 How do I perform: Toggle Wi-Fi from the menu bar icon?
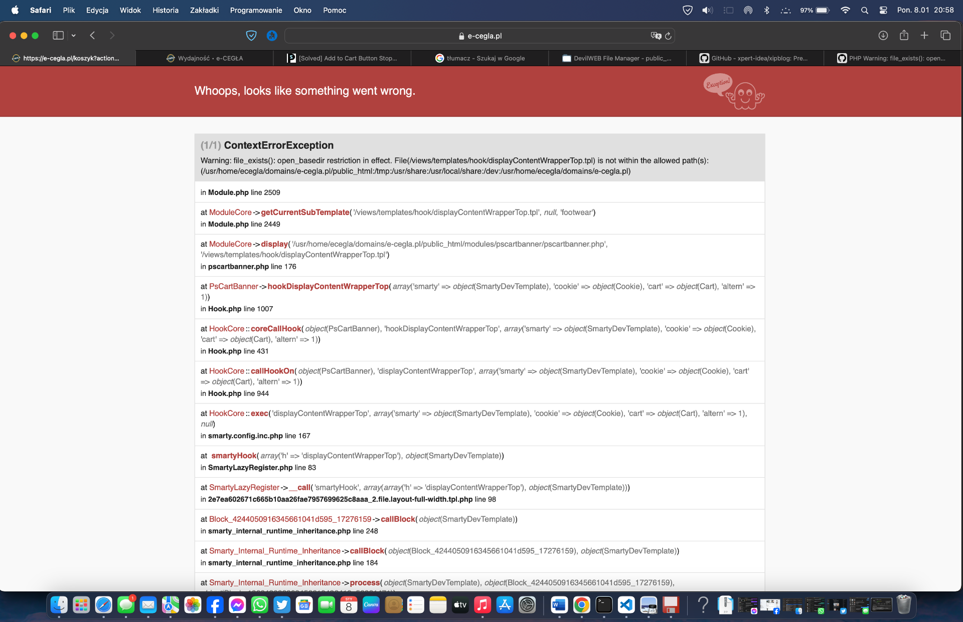point(845,10)
